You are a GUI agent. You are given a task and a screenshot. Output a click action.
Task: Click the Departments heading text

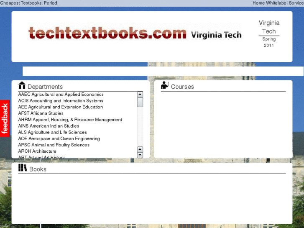(45, 87)
